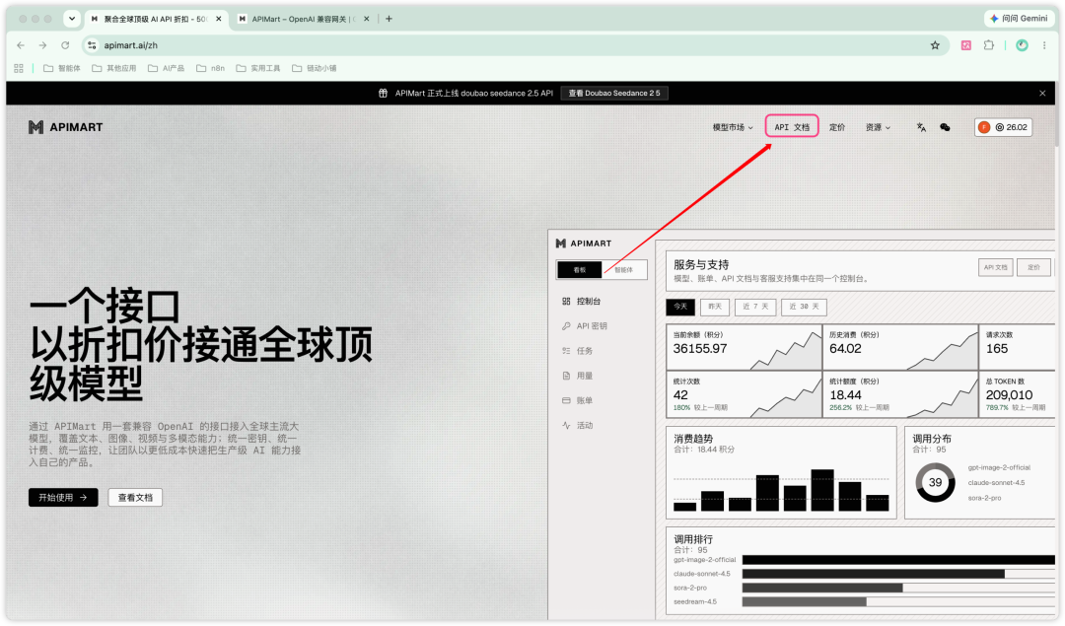Screen dimensions: 1065x626
Task: Ask Gemini via the 问问 Gemini button
Action: point(1019,19)
